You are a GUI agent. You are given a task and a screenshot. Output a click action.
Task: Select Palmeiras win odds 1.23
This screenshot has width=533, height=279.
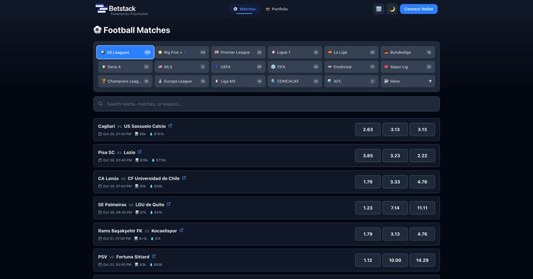[368, 208]
